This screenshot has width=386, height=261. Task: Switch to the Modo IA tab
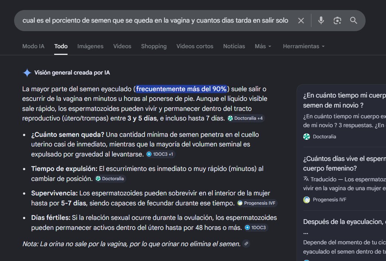33,46
